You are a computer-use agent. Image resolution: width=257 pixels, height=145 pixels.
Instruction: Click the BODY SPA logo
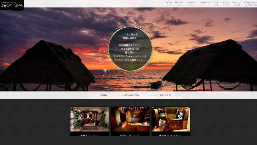pos(12,5)
